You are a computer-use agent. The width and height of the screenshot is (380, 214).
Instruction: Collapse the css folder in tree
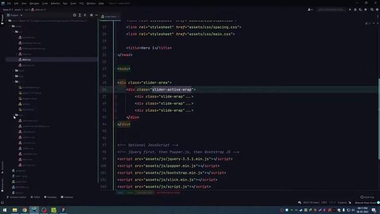pyautogui.click(x=14, y=32)
